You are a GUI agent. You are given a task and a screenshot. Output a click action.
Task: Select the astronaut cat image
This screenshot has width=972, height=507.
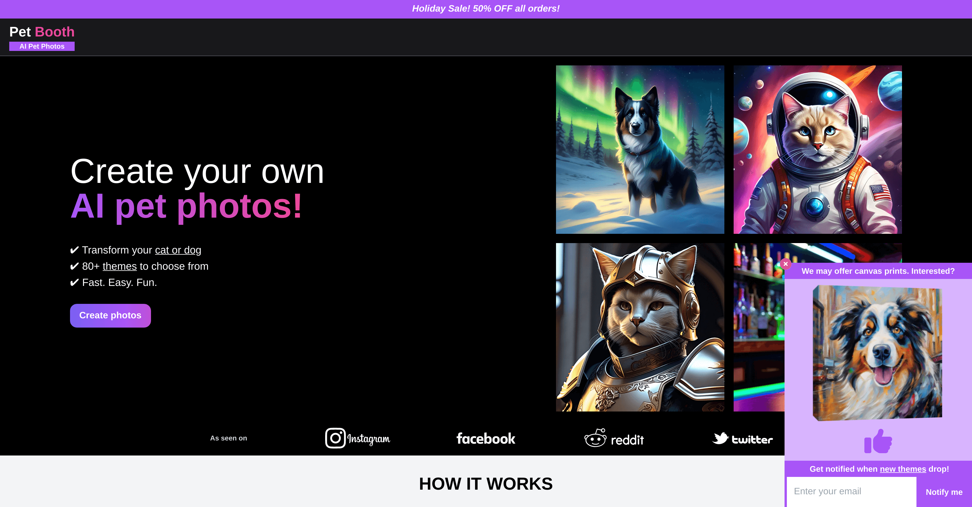coord(817,150)
